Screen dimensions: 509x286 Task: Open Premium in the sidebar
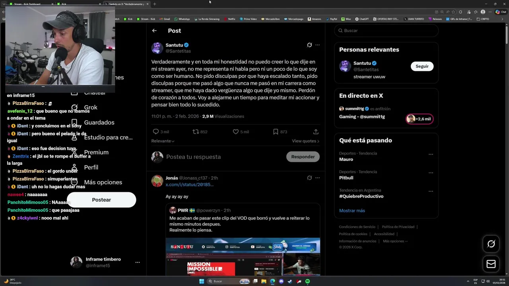click(x=89, y=152)
